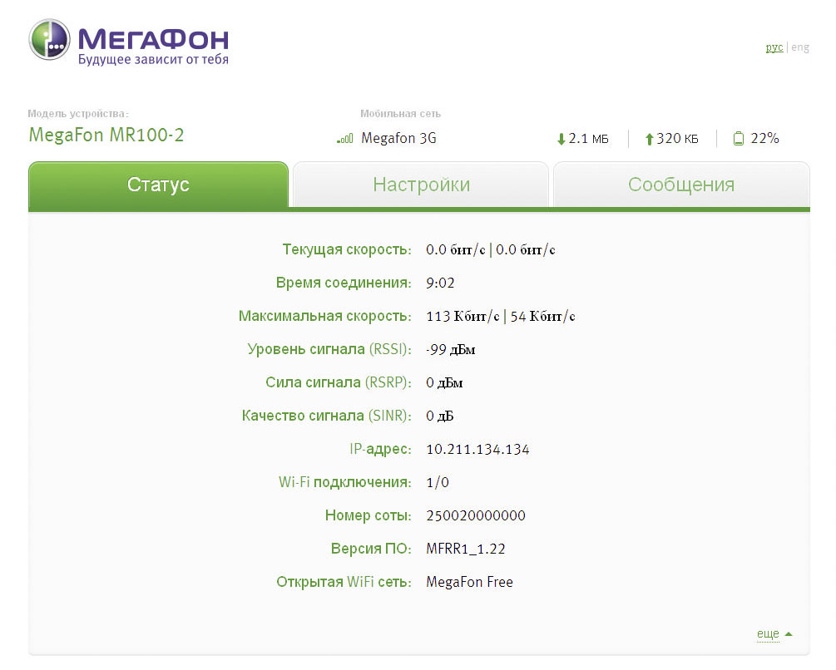Click the upload arrow icon
836x670 pixels.
coord(650,140)
